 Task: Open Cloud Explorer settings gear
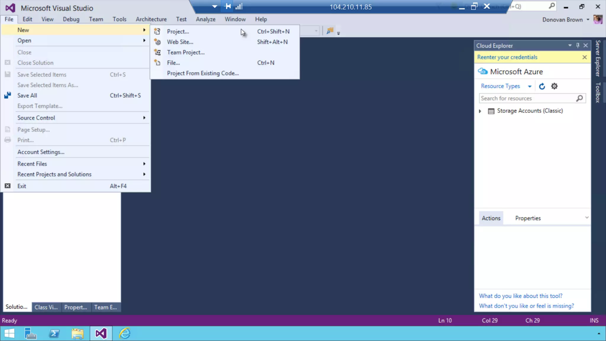tap(554, 86)
